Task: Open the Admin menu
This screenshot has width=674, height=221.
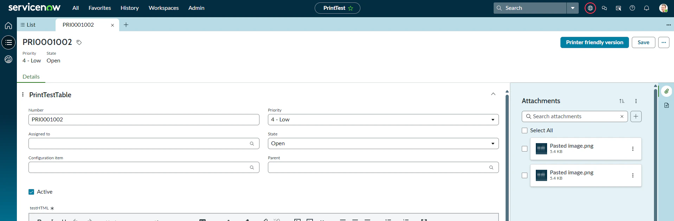Action: coord(197,8)
